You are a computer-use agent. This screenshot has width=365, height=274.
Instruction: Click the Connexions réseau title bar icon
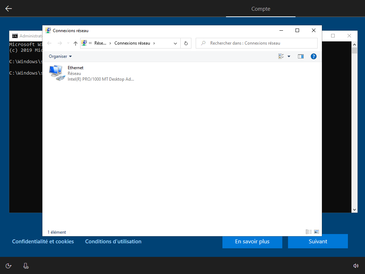48,30
